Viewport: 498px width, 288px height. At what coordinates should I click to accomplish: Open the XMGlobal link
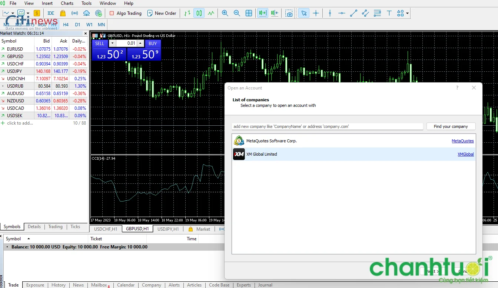[x=466, y=154]
